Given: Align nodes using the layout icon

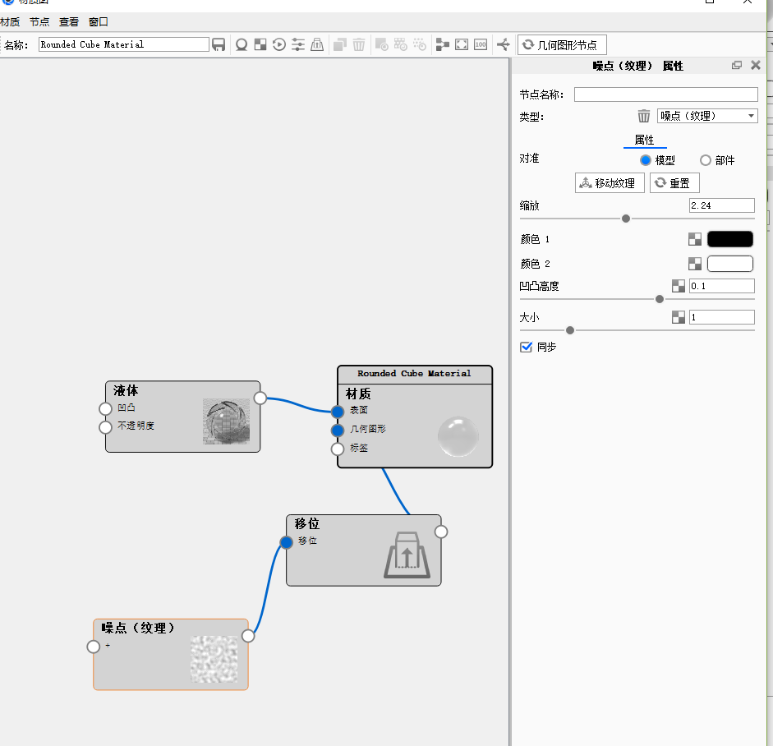Looking at the screenshot, I should pyautogui.click(x=443, y=45).
